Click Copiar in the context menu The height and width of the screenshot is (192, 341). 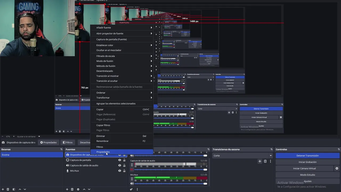[122, 109]
